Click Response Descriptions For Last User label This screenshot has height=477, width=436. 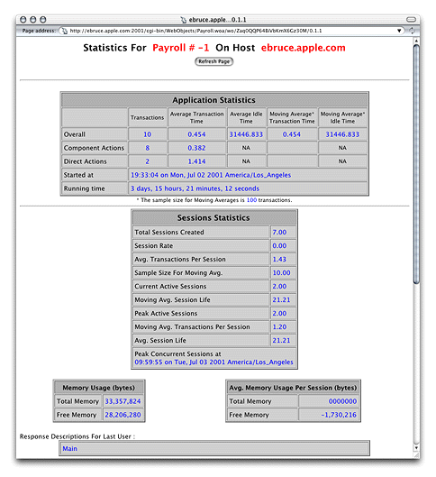[77, 436]
